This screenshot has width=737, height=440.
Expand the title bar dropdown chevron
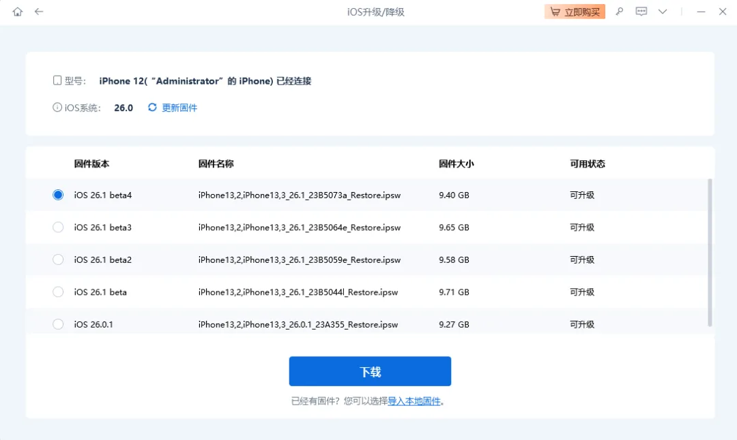[663, 12]
